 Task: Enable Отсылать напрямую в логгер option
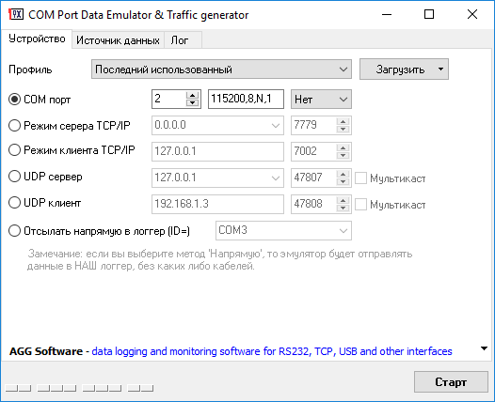(x=14, y=231)
